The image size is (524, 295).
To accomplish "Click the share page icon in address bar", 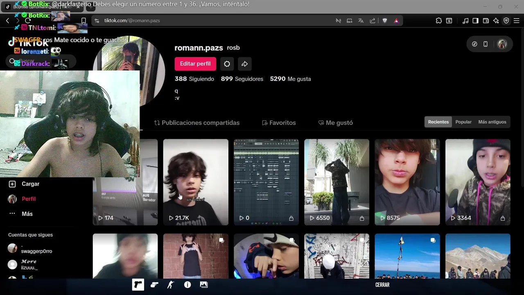I will [x=373, y=20].
